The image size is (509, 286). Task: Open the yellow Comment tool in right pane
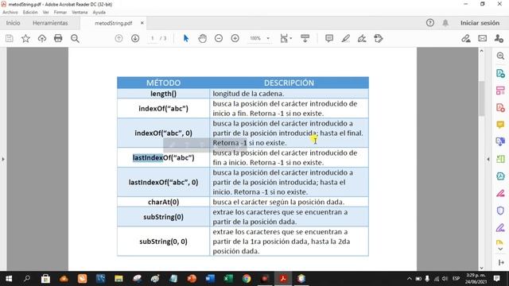tap(500, 125)
